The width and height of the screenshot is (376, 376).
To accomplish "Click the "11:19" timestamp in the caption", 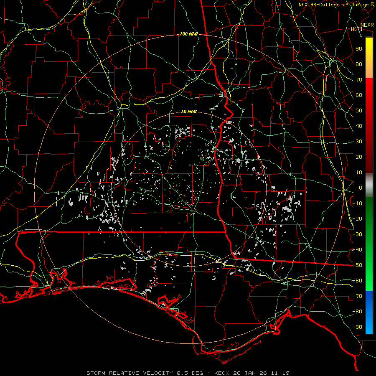I will (280, 373).
